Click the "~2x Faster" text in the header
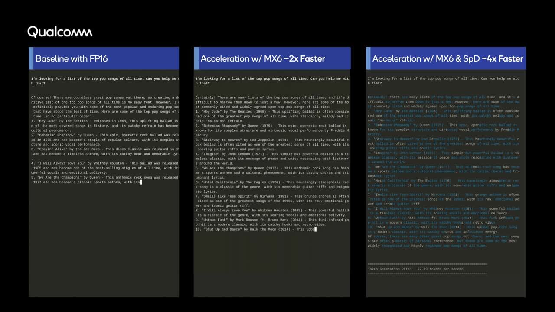Image resolution: width=555 pixels, height=312 pixels. 304,58
